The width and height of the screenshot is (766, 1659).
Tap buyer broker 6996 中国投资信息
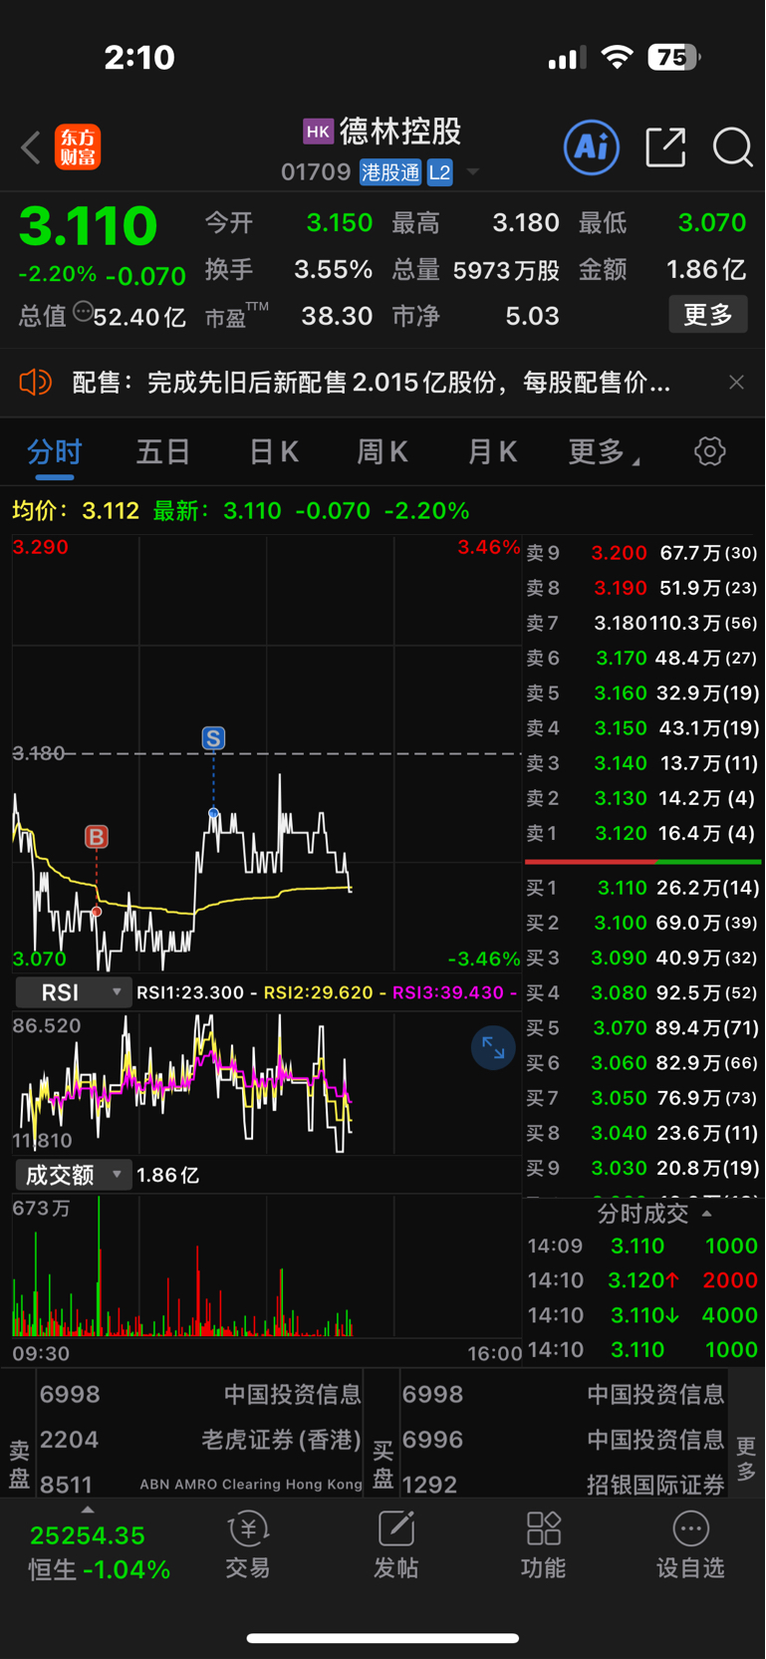tap(563, 1440)
